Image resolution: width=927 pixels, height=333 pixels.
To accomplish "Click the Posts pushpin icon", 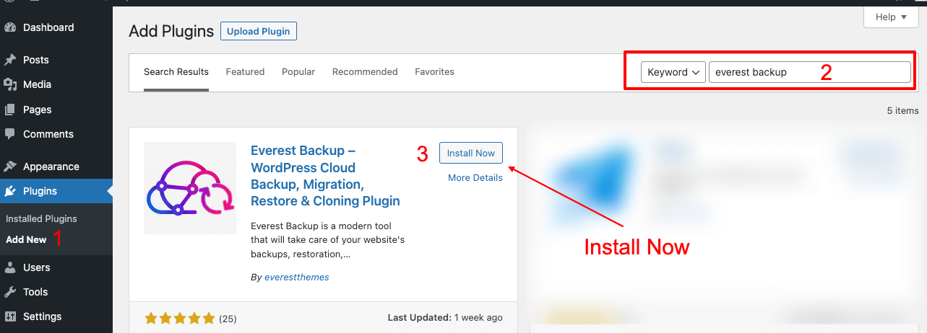I will coord(10,60).
